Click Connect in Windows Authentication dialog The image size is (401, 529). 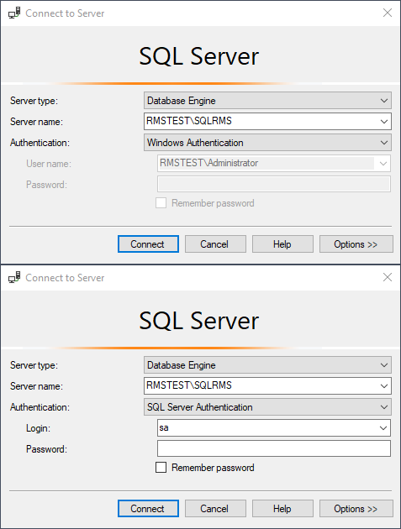[x=148, y=244]
